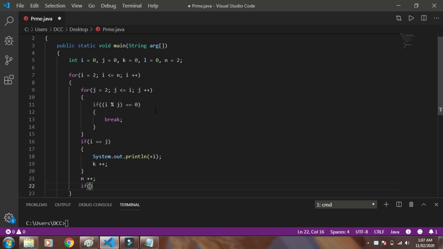Open the Windows Start button
This screenshot has width=443, height=249.
(9, 243)
